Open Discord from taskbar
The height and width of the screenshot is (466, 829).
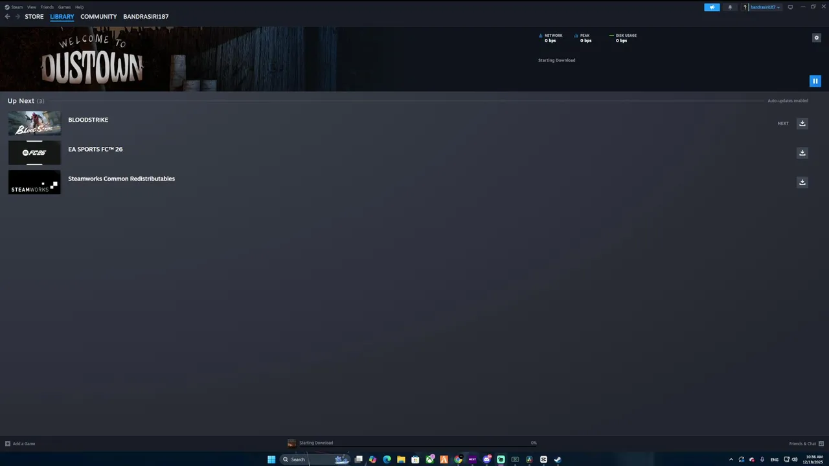[x=486, y=460]
